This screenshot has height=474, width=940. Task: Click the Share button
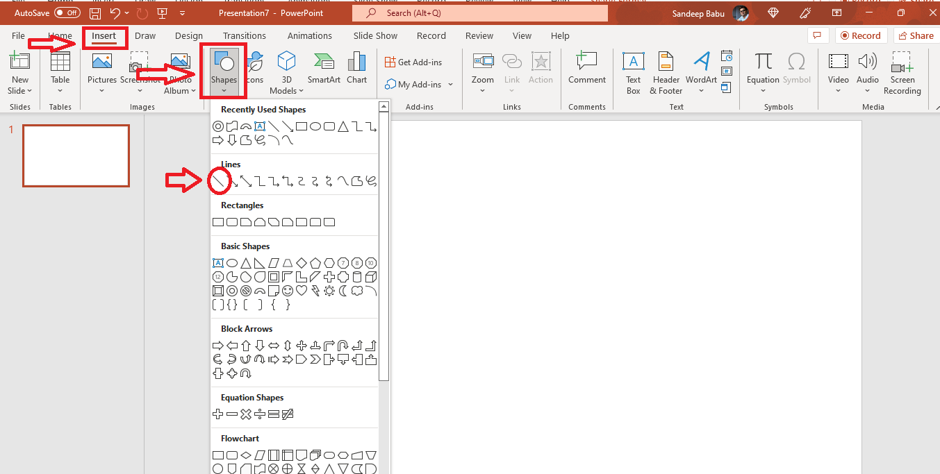click(914, 36)
